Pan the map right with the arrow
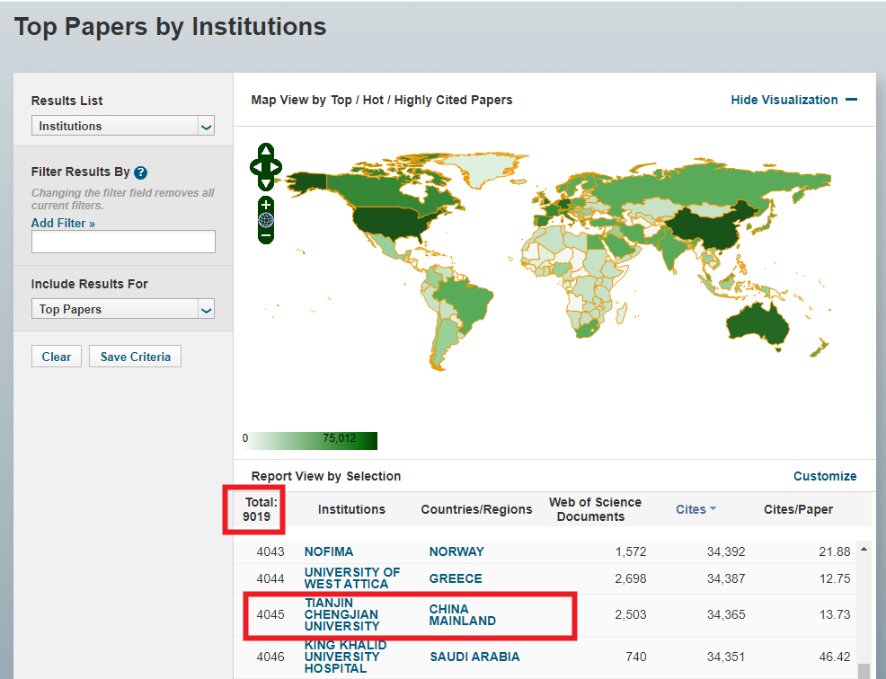Screen dimensions: 886x679 [276, 167]
